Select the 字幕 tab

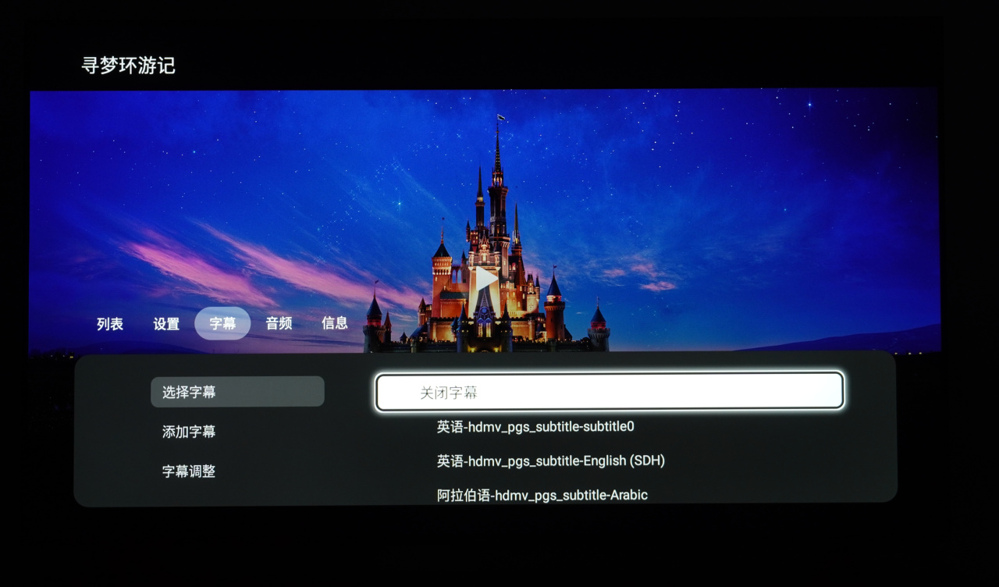(x=222, y=323)
